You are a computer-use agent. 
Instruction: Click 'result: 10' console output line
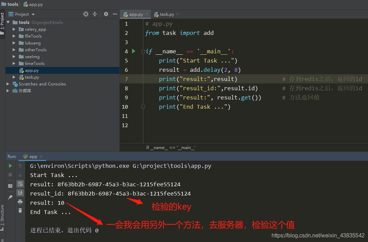pyautogui.click(x=47, y=203)
